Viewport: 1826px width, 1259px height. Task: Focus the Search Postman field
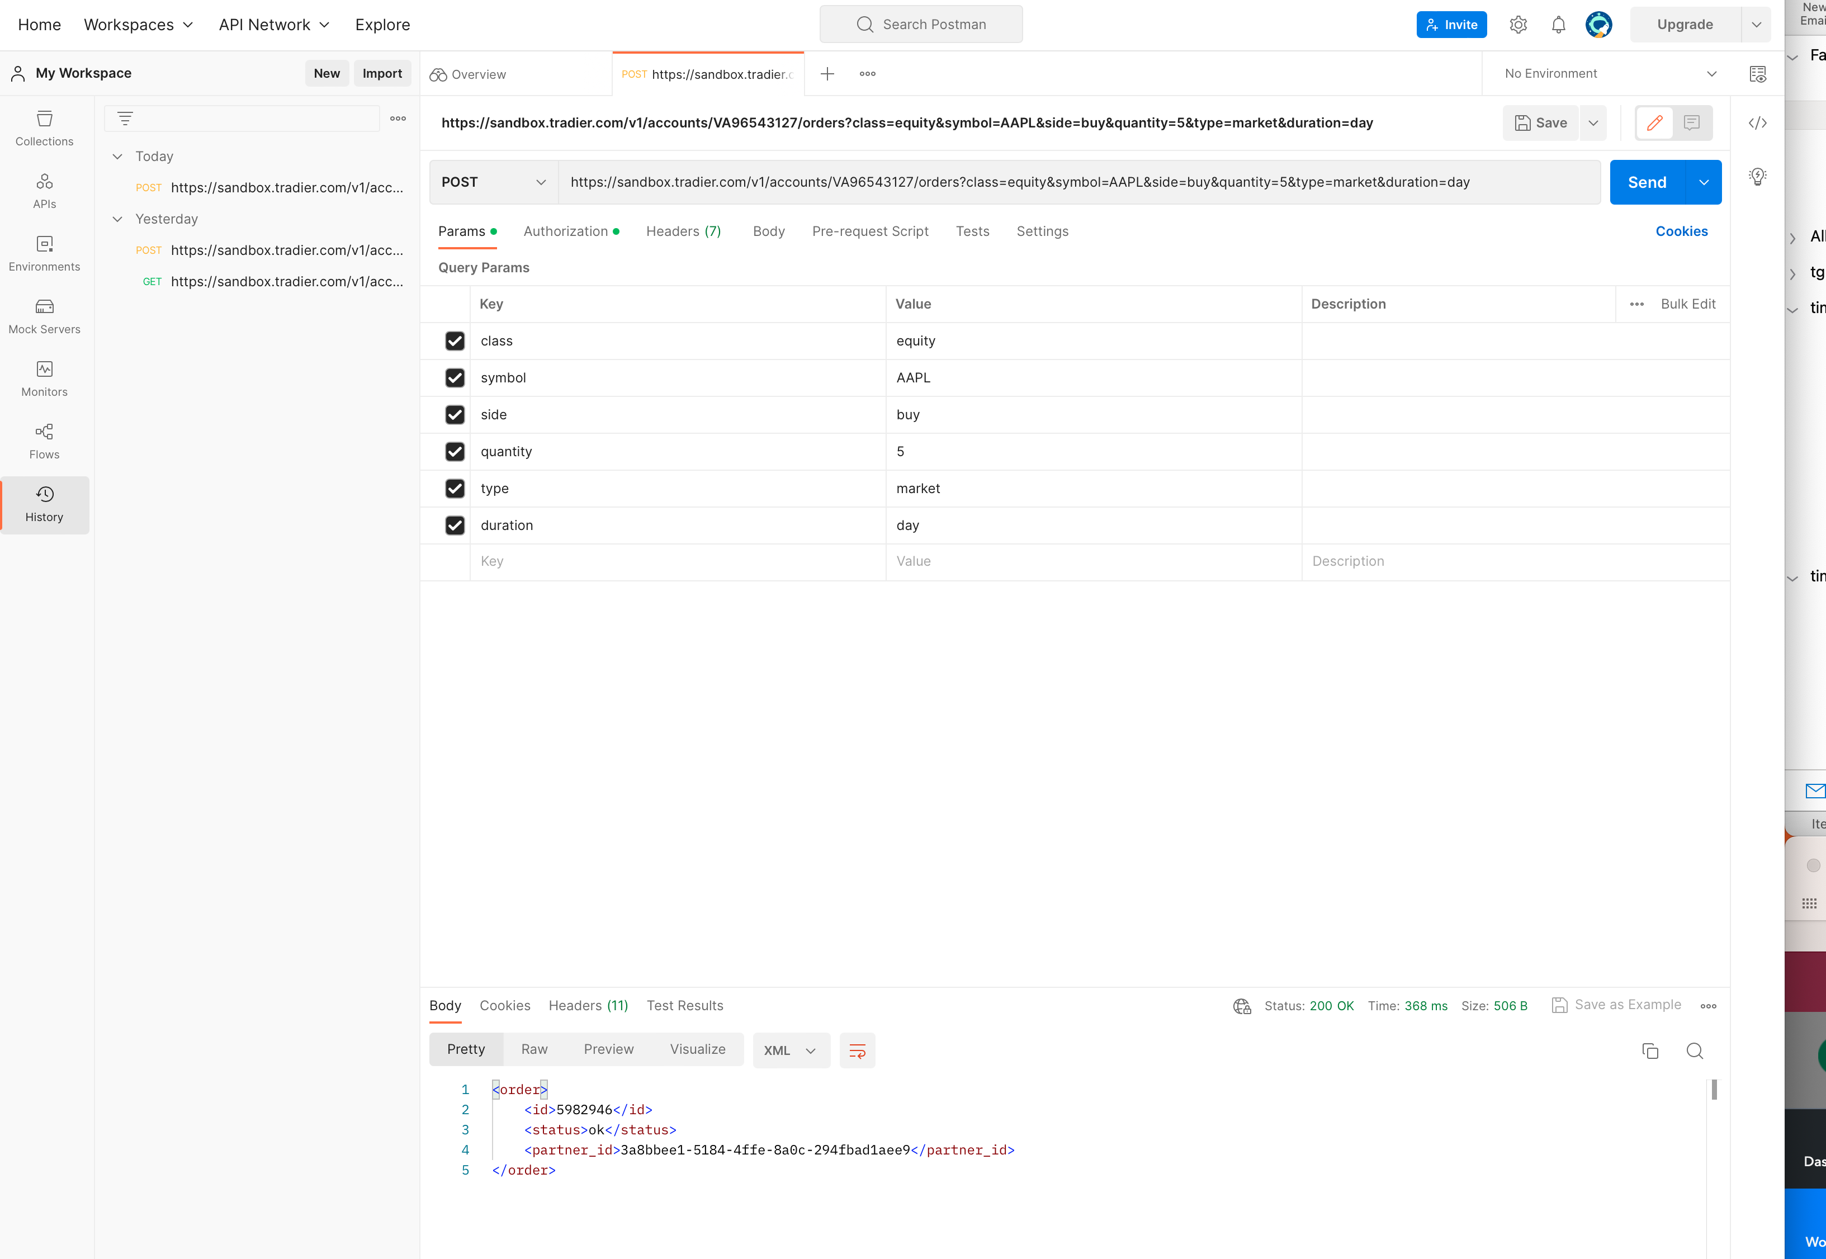[920, 25]
